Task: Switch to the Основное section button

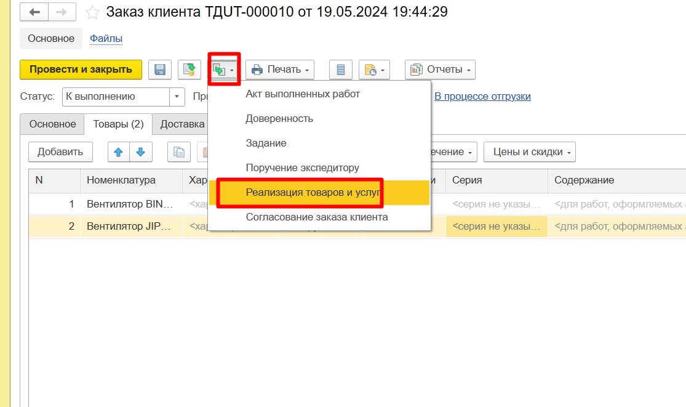Action: pyautogui.click(x=51, y=39)
